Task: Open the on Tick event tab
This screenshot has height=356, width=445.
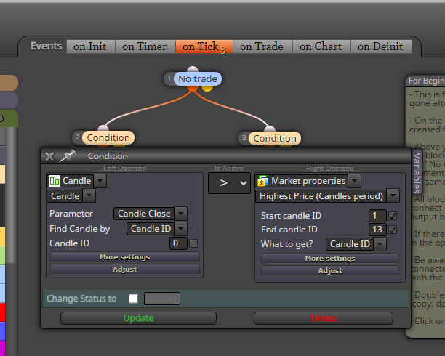Action: click(204, 46)
